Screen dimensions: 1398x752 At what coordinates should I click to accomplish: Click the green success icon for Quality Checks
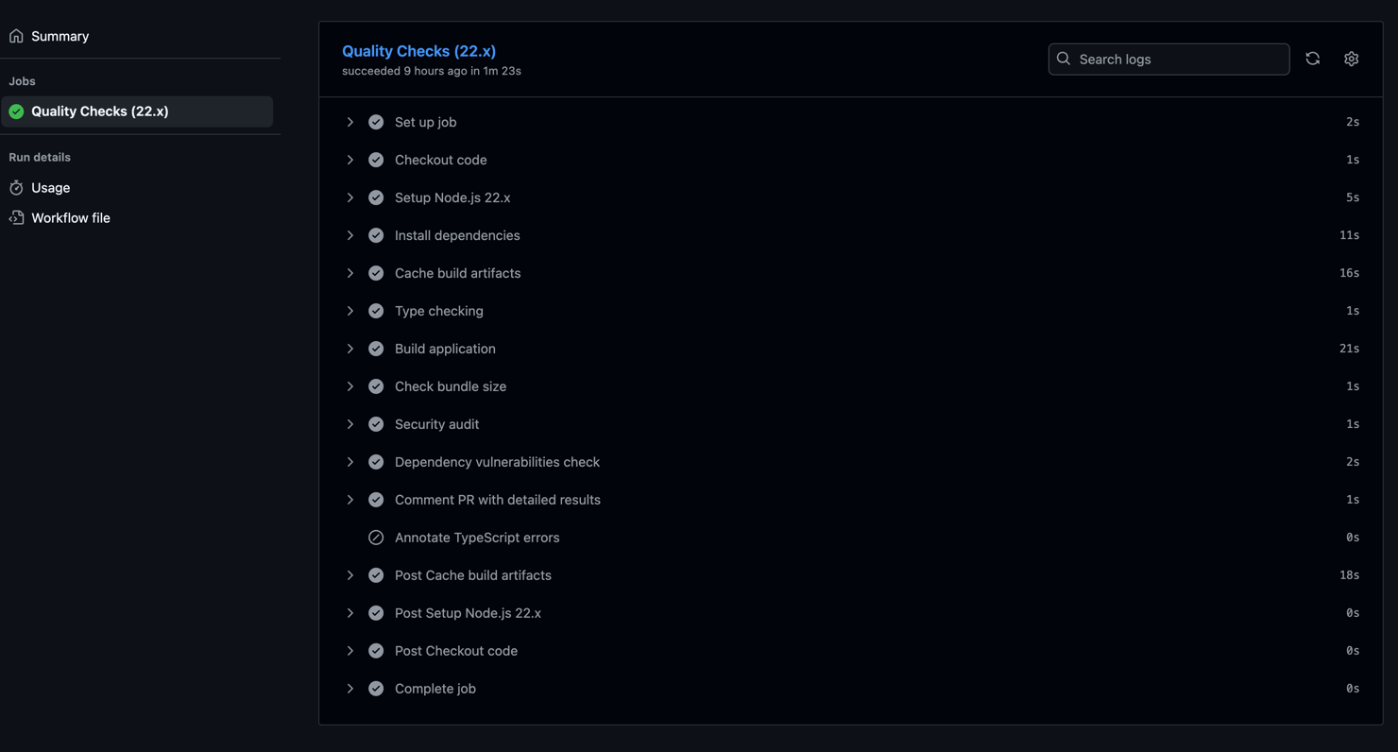click(16, 111)
